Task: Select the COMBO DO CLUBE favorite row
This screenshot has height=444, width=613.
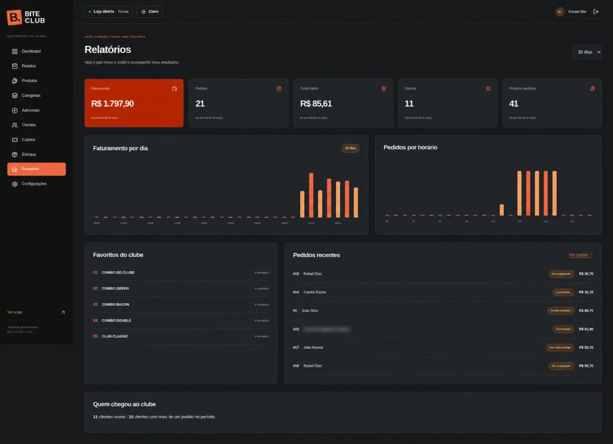Action: click(x=181, y=272)
